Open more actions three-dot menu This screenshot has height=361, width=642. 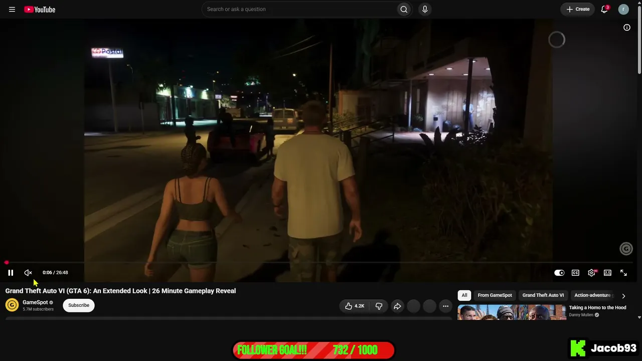pos(445,306)
